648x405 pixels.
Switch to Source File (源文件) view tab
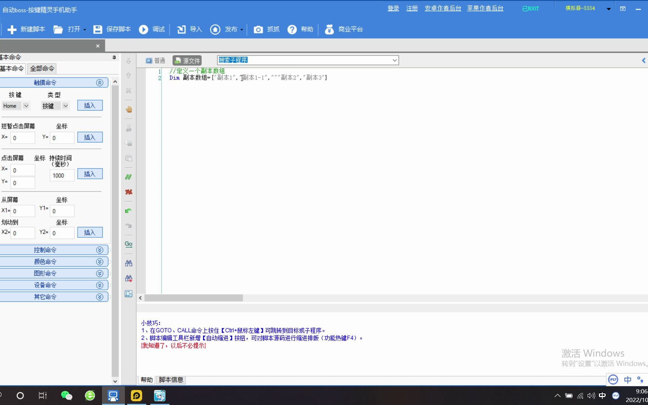pyautogui.click(x=187, y=61)
